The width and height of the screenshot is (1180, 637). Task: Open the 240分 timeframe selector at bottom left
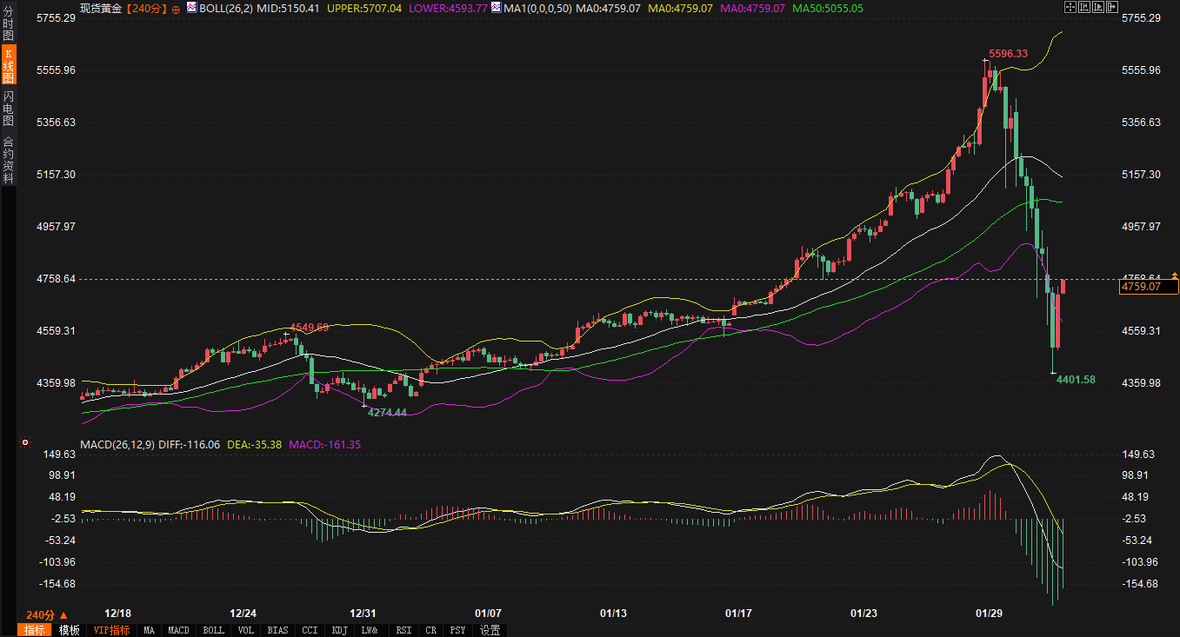(46, 614)
